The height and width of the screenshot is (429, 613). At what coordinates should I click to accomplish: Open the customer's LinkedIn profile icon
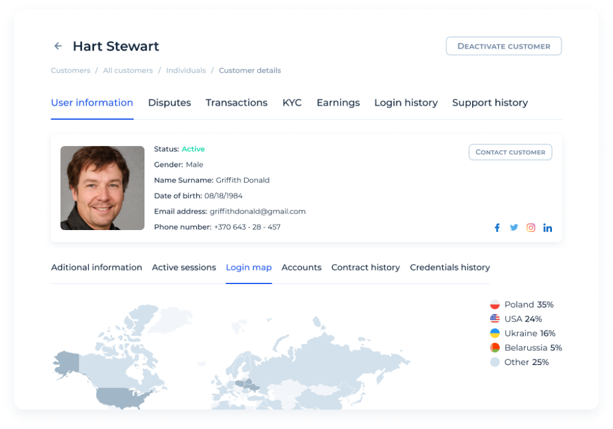click(x=547, y=228)
